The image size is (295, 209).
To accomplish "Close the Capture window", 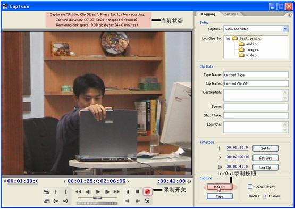I will 289,6.
